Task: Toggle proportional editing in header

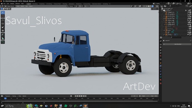Action: [86, 6]
